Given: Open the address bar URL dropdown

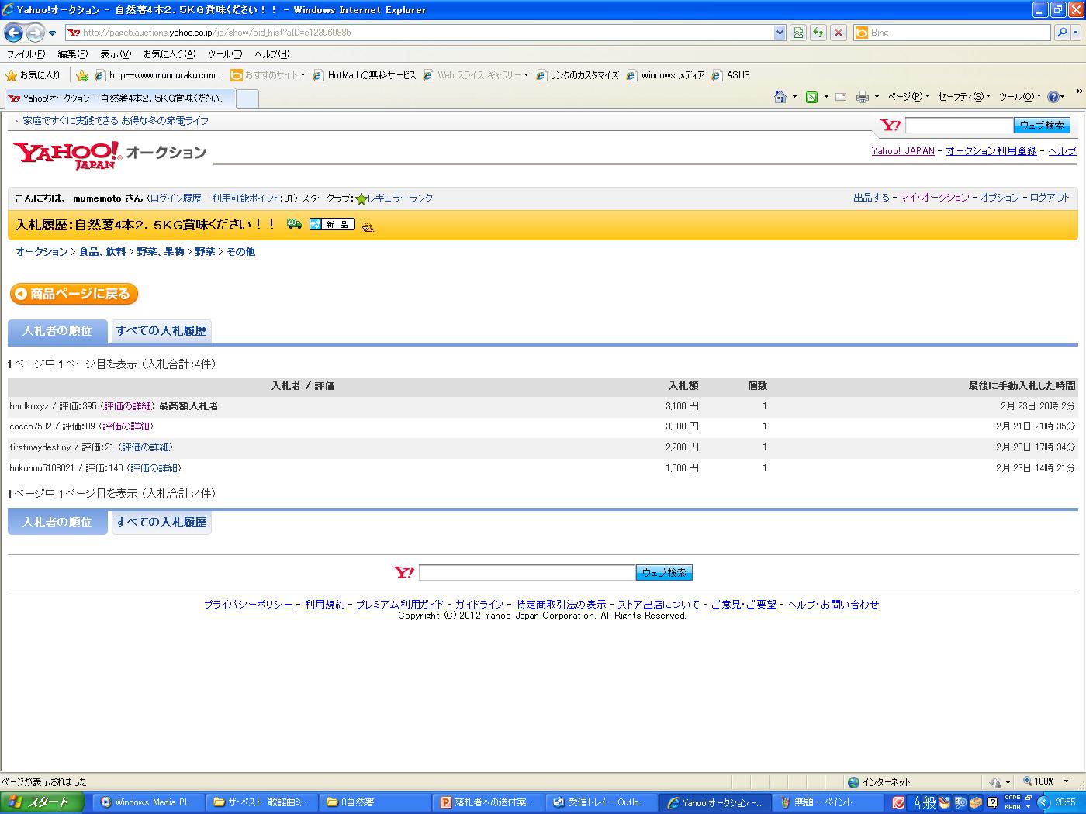Looking at the screenshot, I should point(780,33).
